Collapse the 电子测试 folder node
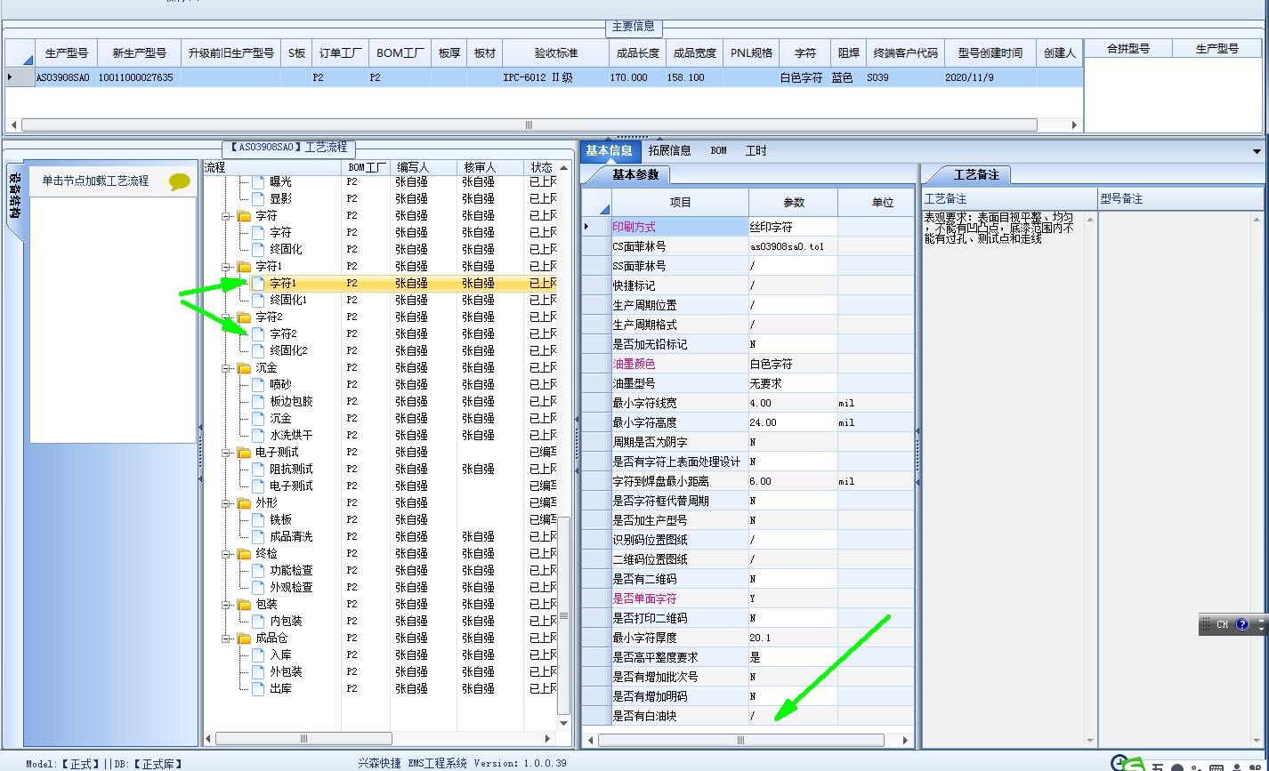Screen dimensions: 1269x771 (226, 453)
